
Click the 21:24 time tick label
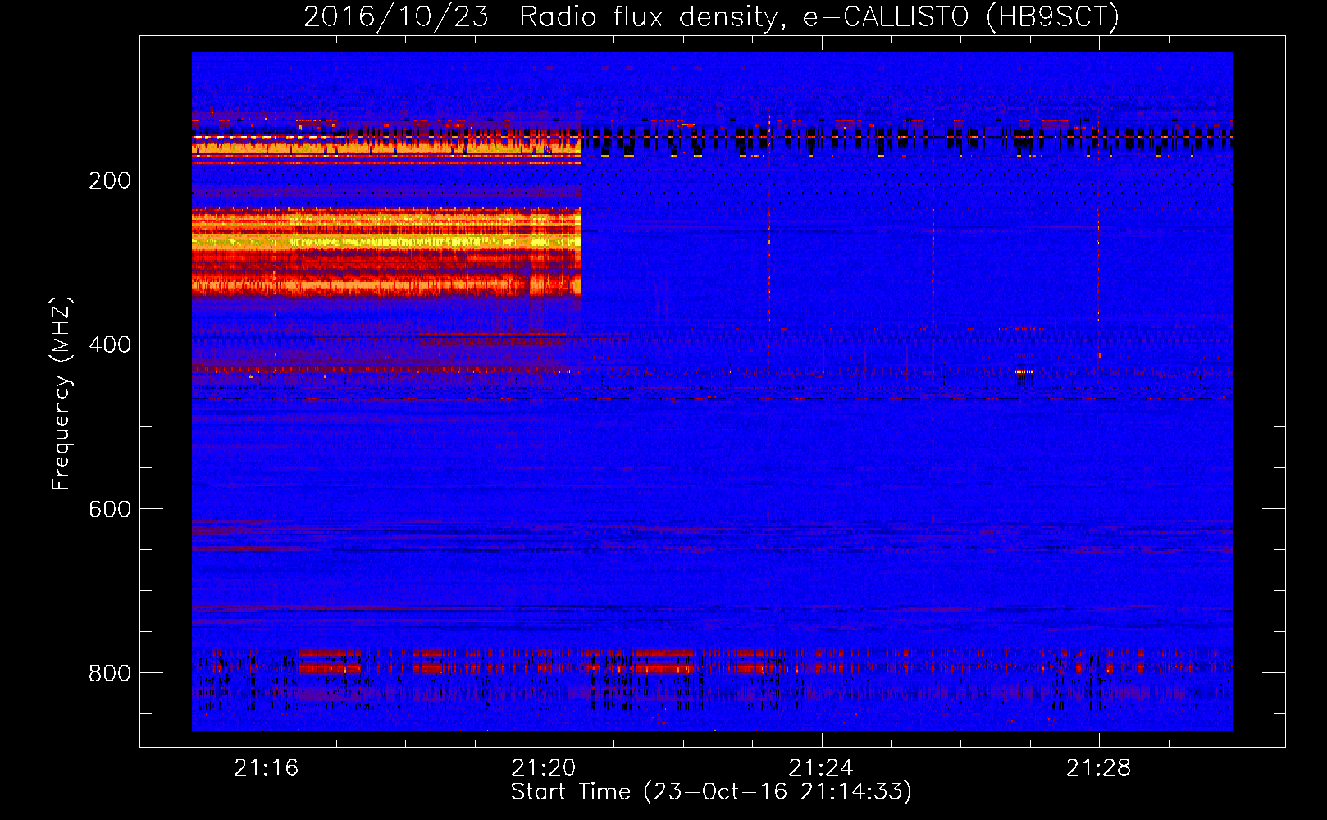click(820, 768)
